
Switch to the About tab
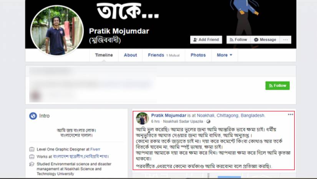130,55
